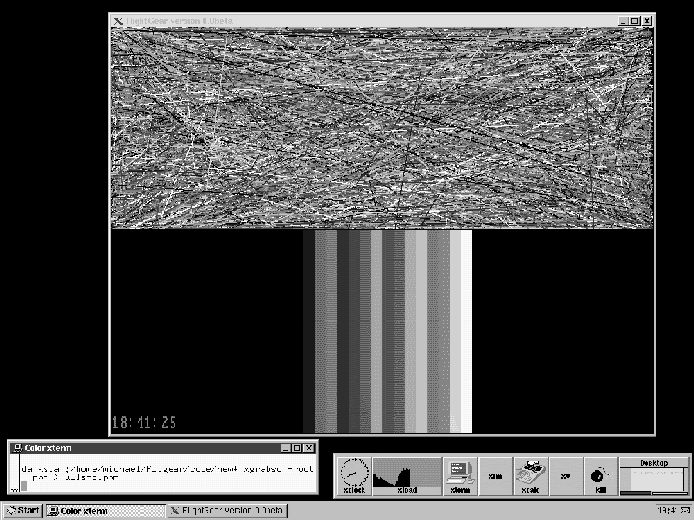Launch xcalc calculator from the panel
The image size is (694, 520).
[x=530, y=476]
